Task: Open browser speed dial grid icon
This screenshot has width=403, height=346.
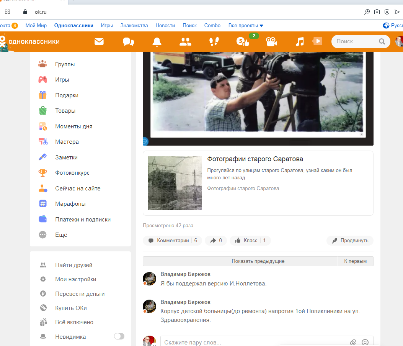Action: [7, 12]
